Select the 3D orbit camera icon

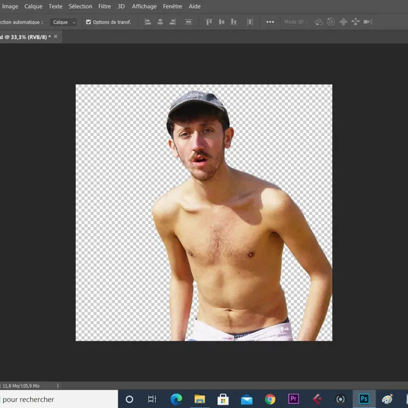(318, 22)
